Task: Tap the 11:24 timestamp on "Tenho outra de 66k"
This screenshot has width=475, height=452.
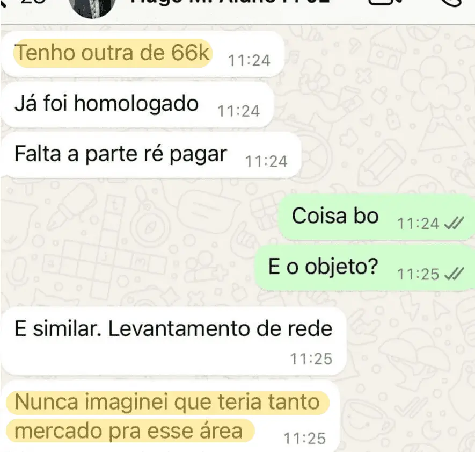Action: click(249, 60)
